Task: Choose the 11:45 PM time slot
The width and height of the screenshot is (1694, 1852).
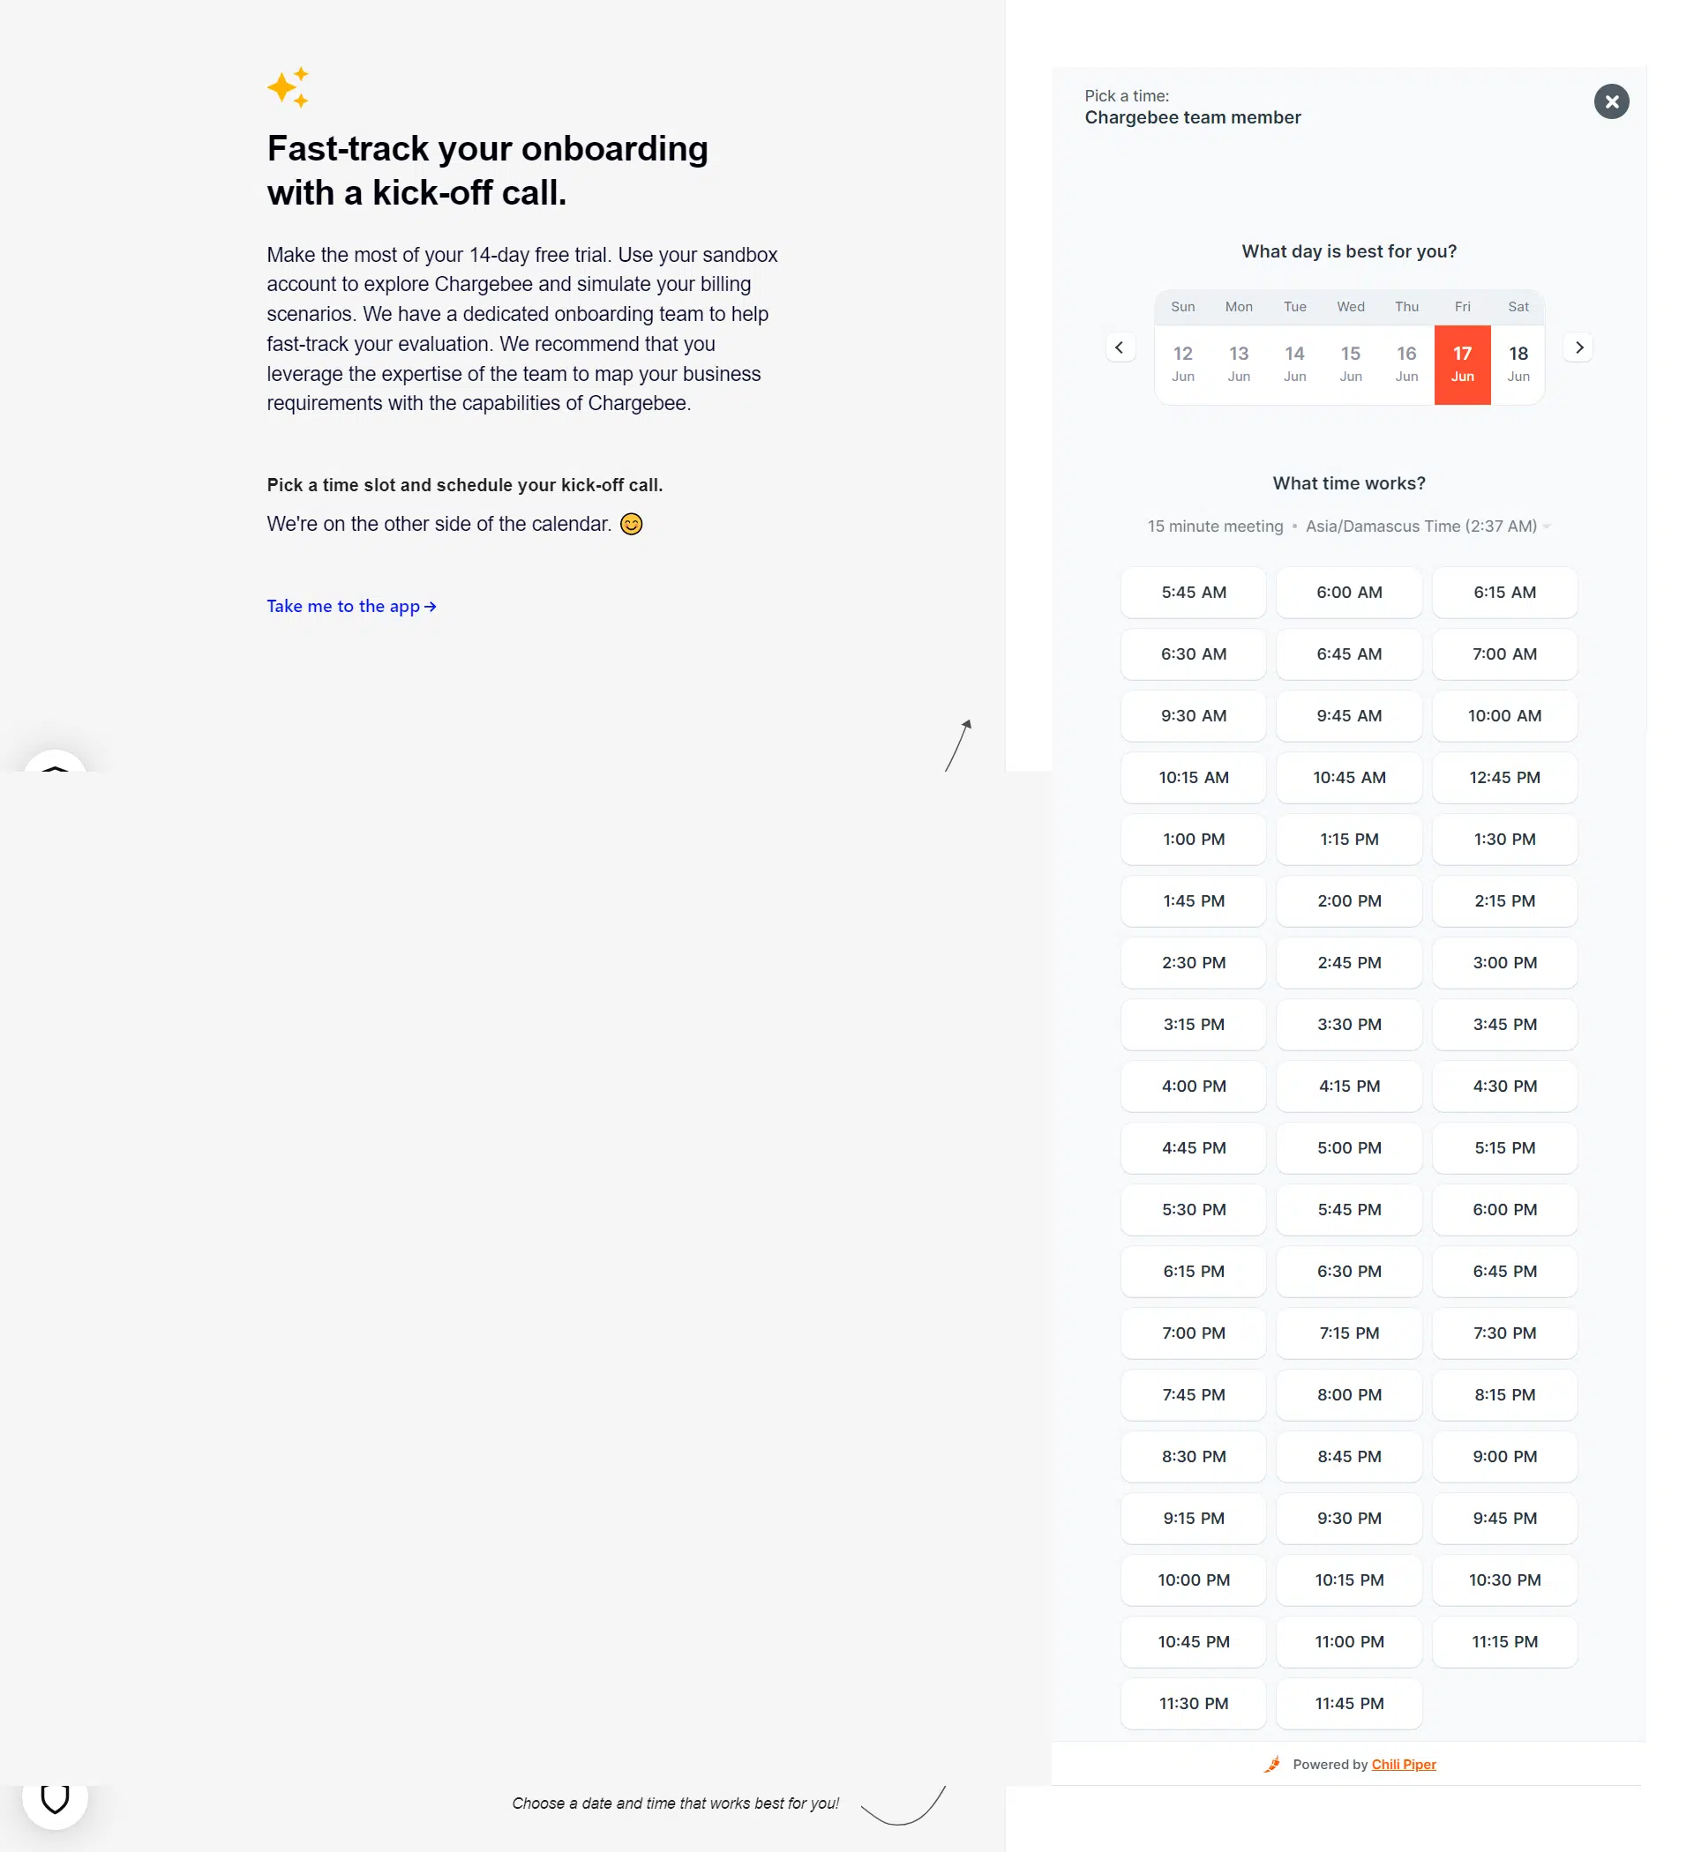Action: 1348,1703
